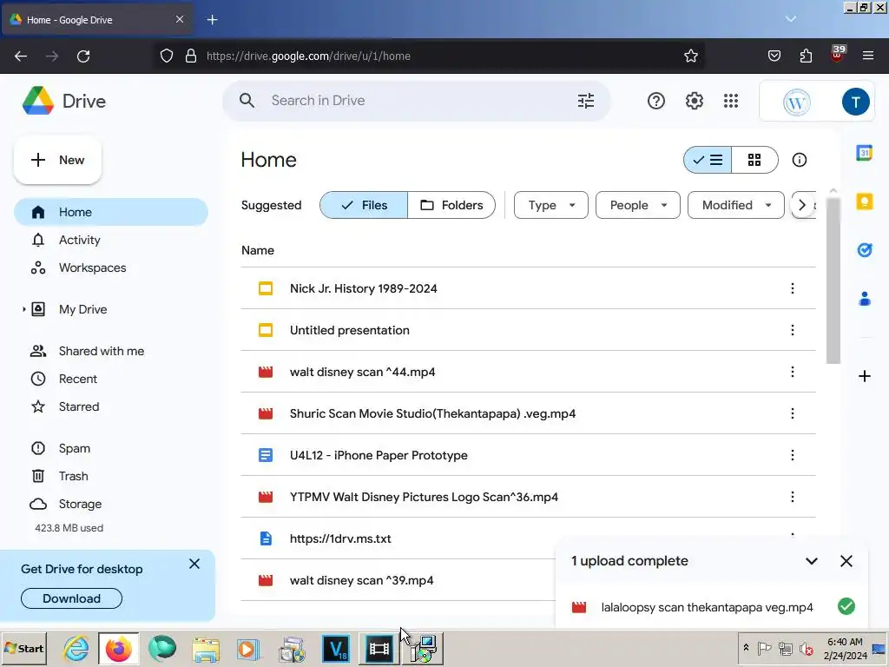Close the upload complete notification
The width and height of the screenshot is (889, 667).
[846, 561]
